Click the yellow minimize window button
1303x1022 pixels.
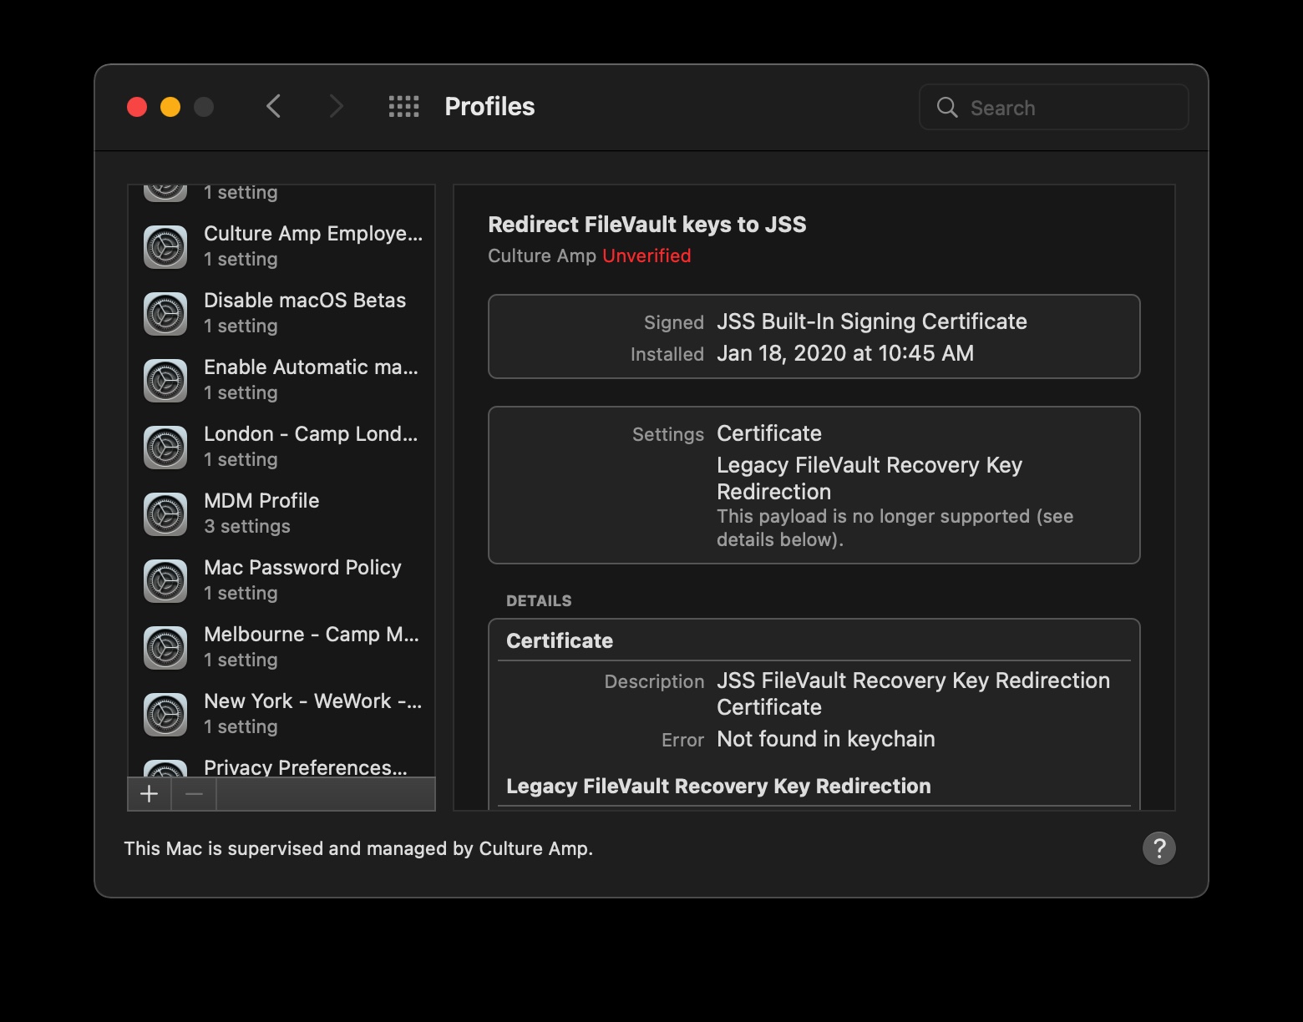point(170,107)
